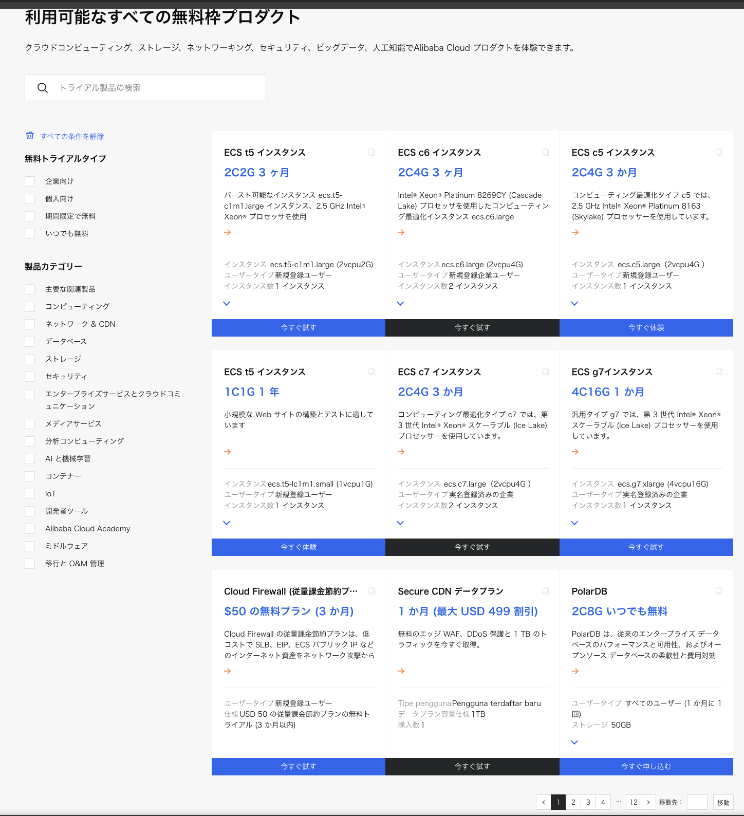This screenshot has height=816, width=744.
Task: Click orange arrow on ECS c6 card
Action: pyautogui.click(x=401, y=232)
